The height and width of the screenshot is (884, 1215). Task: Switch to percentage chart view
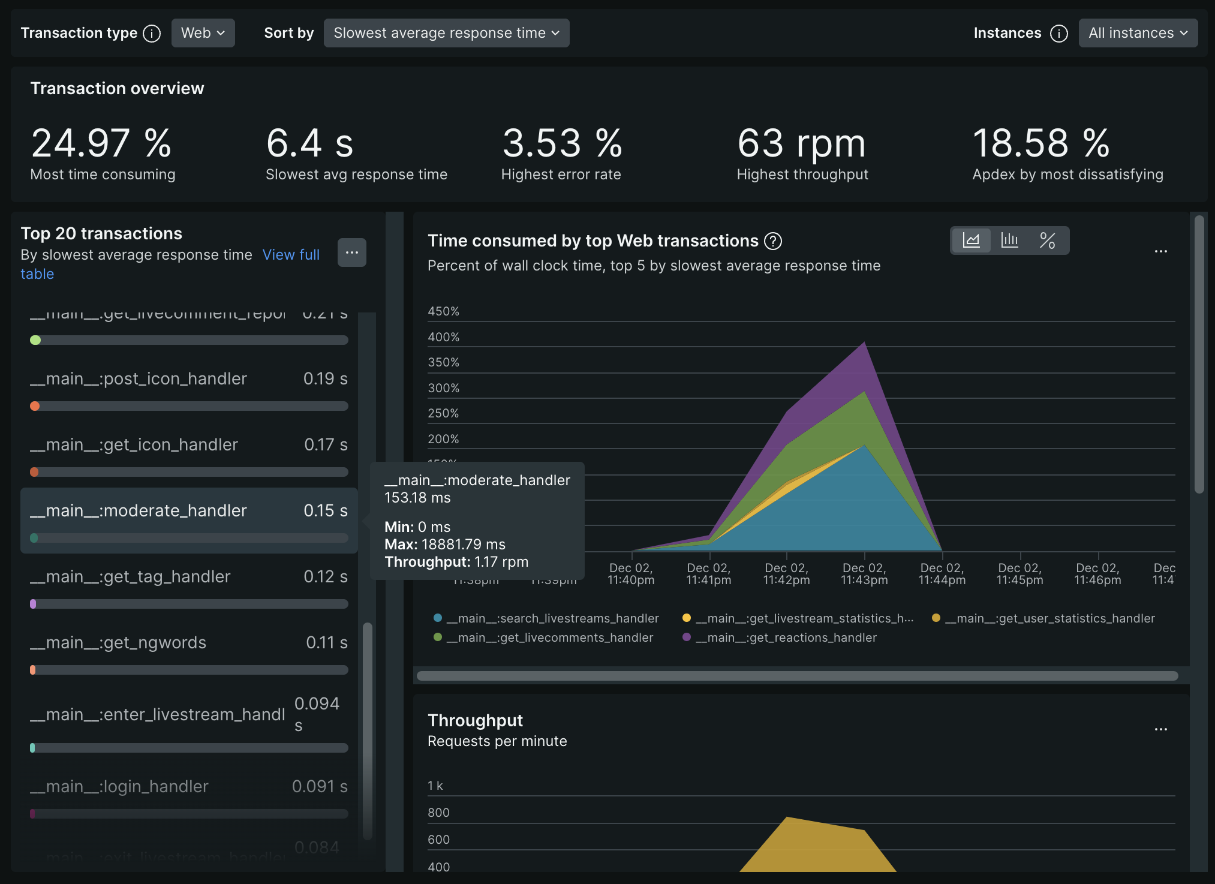(x=1047, y=240)
